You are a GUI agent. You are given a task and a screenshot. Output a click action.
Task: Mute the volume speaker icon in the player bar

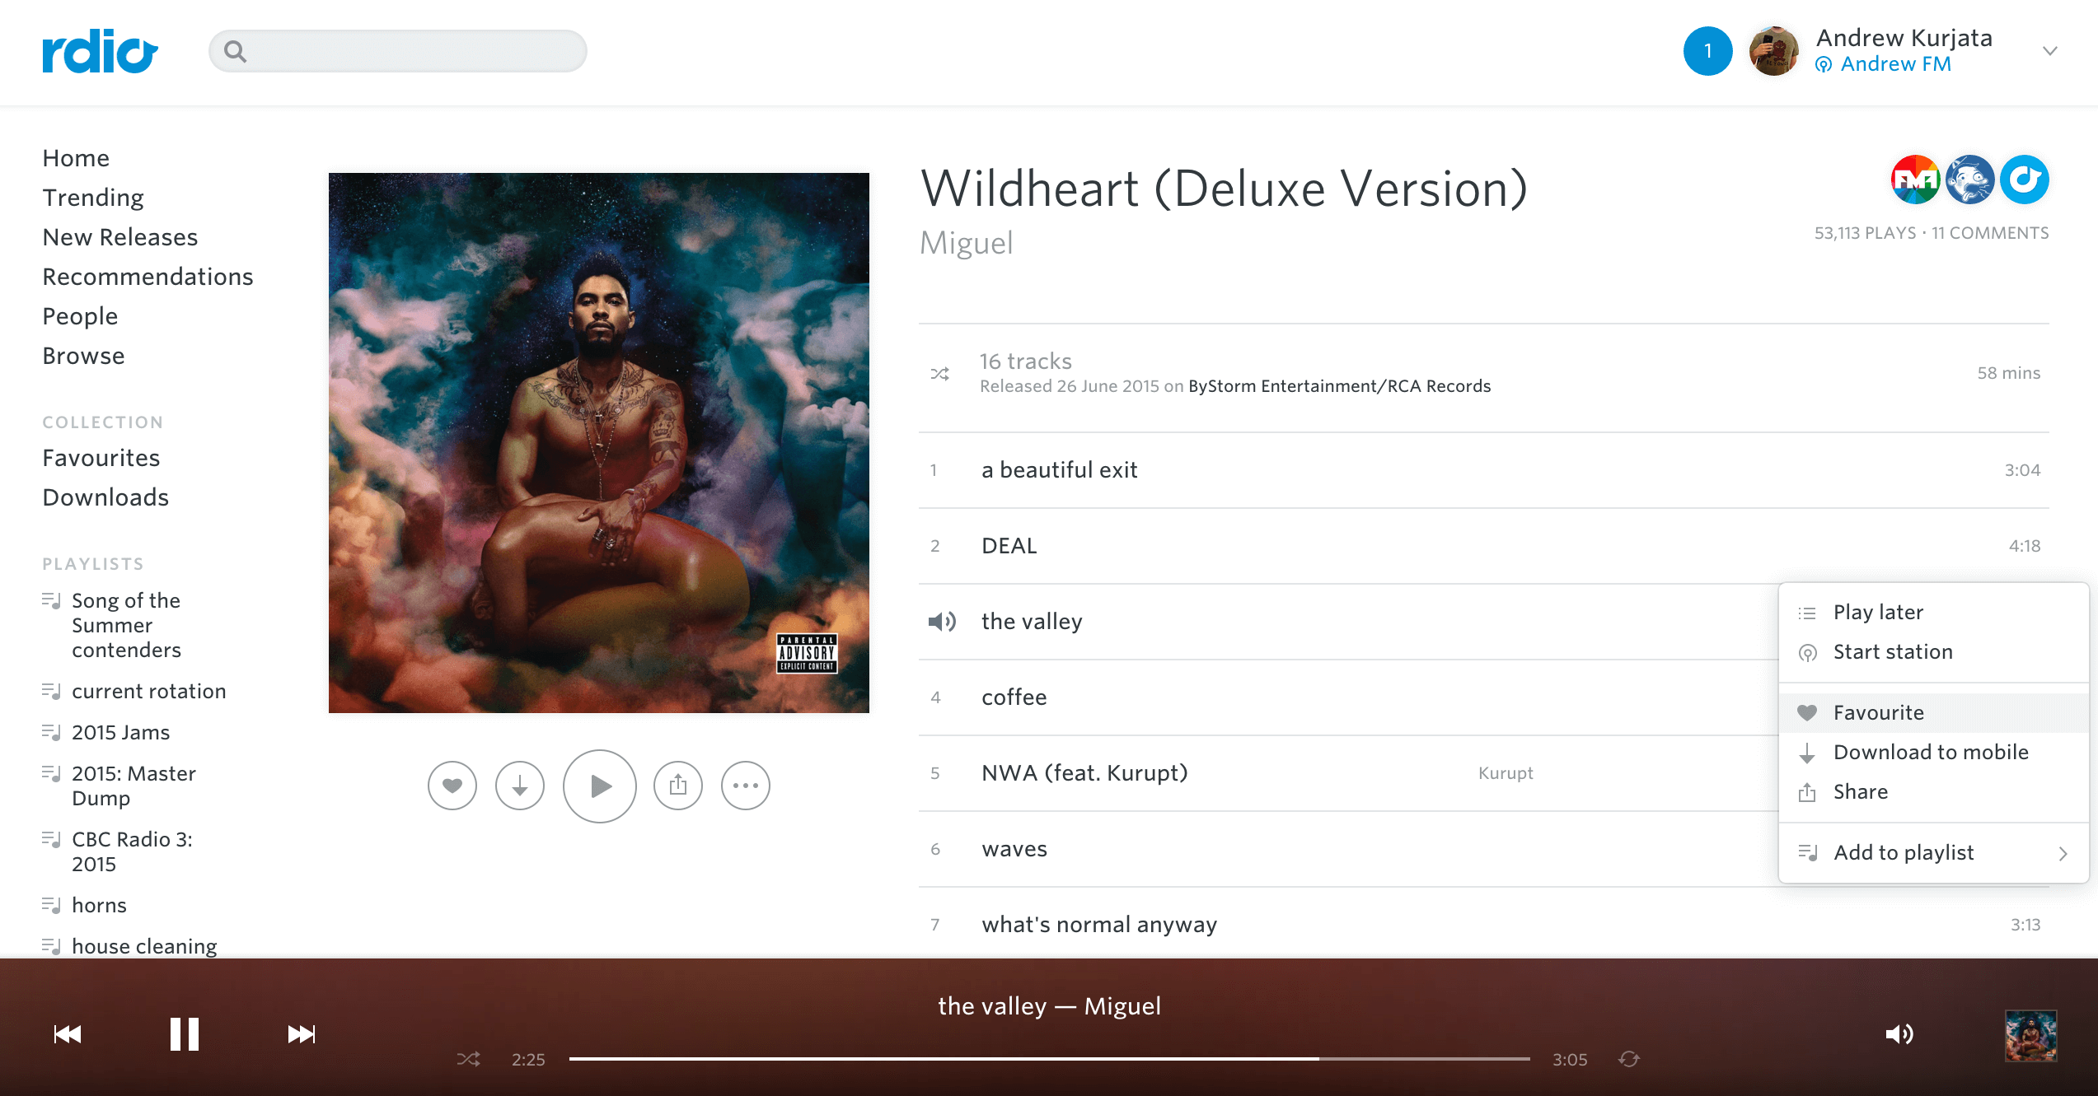click(1899, 1034)
